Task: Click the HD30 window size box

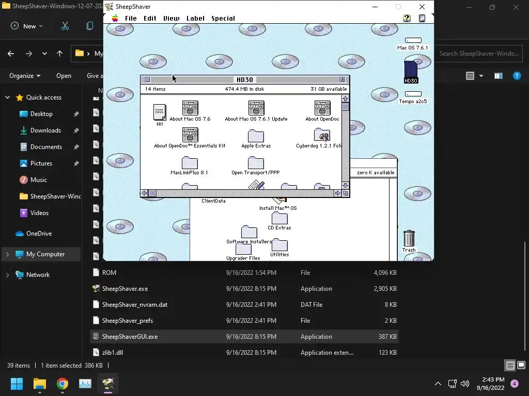Action: [346, 193]
